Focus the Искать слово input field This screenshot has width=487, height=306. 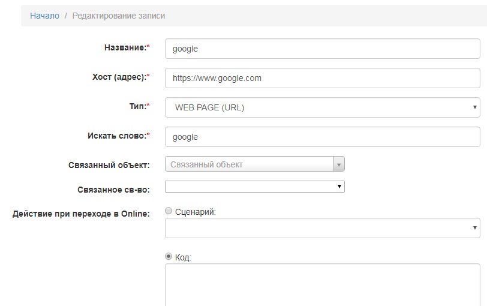pos(322,137)
